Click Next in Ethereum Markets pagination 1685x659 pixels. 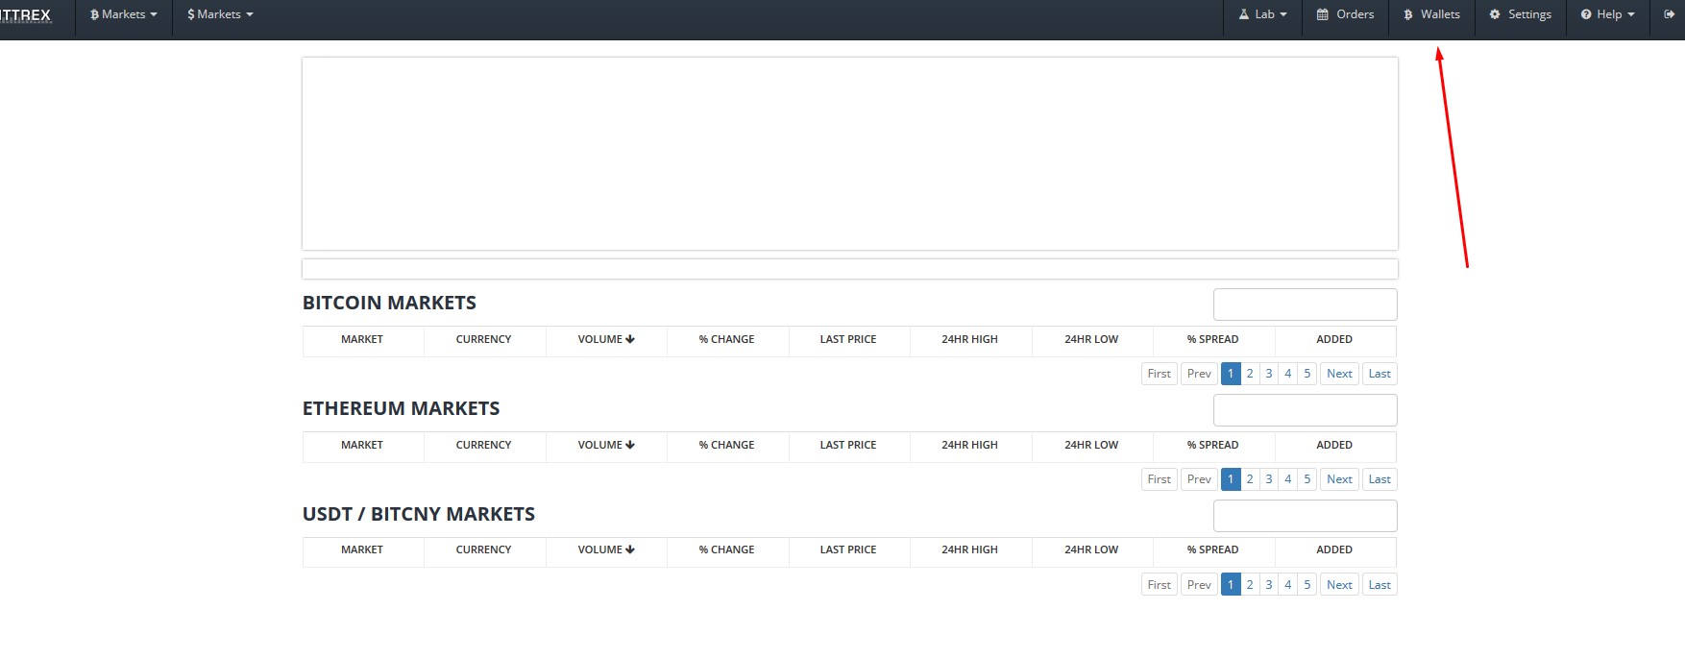coord(1339,479)
